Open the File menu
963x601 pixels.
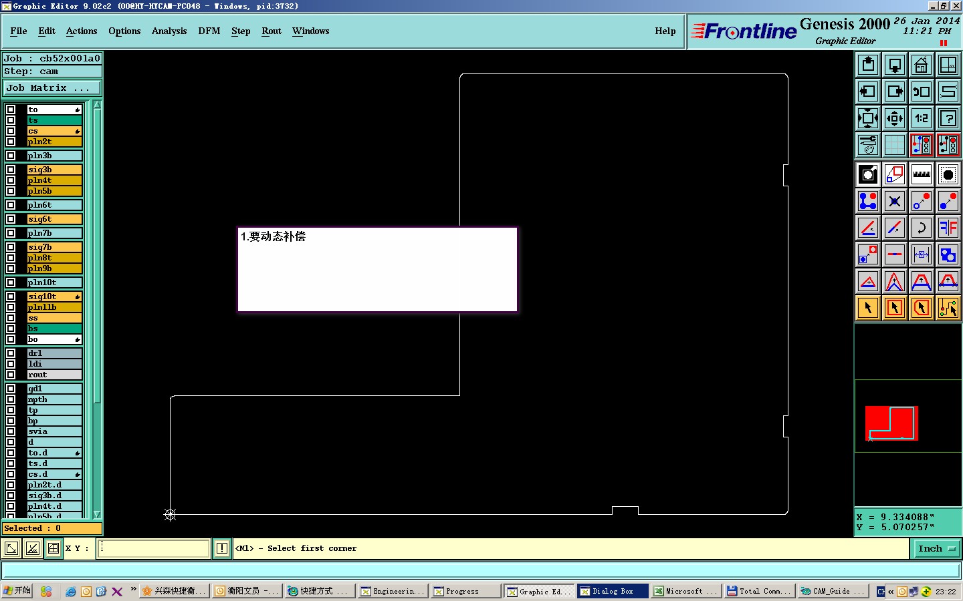(x=19, y=31)
